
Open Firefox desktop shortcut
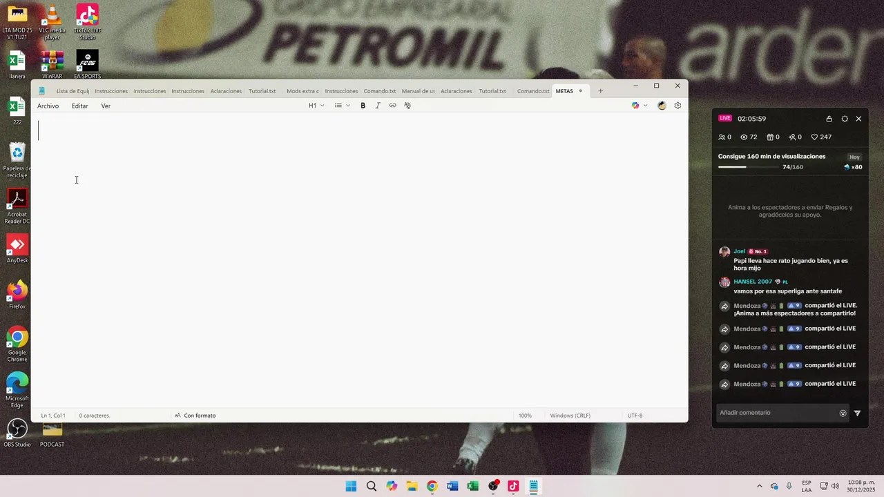click(x=17, y=295)
